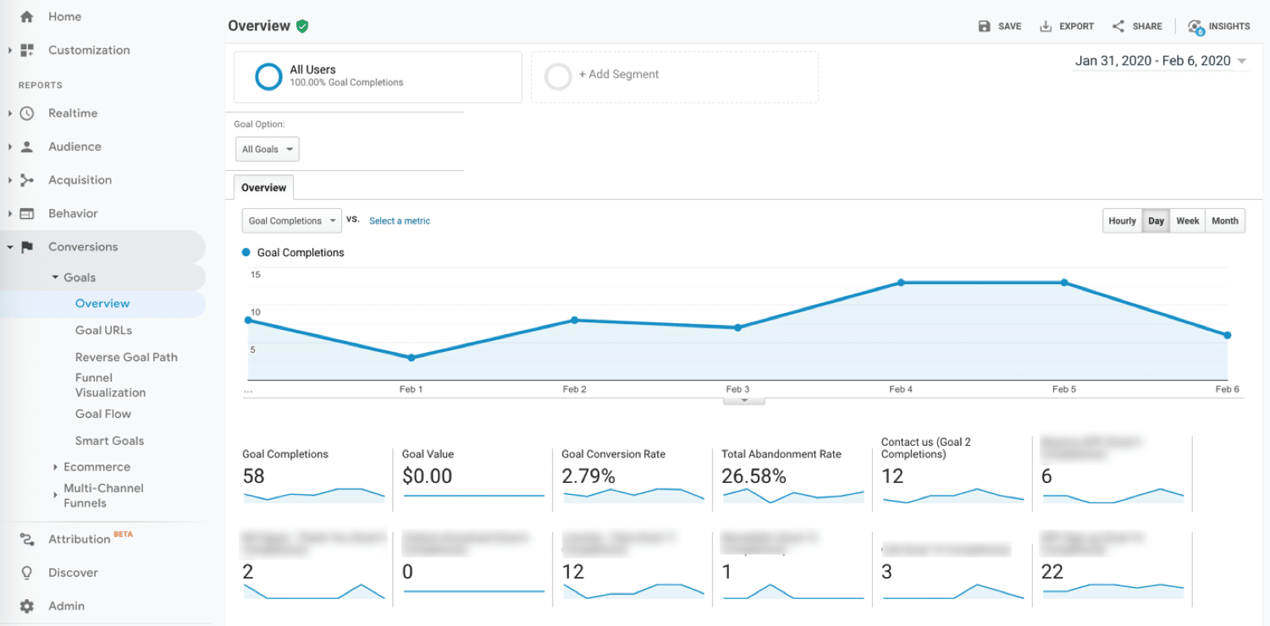Select the Conversions flag icon
The image size is (1270, 626).
point(26,246)
